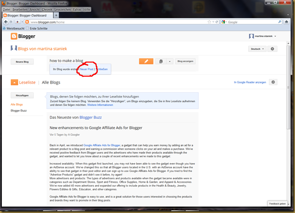
Task: Click the search magnifier icon
Action: pos(280,22)
